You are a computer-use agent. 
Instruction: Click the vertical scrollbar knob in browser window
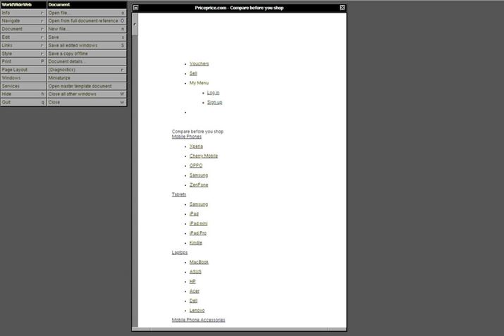[135, 25]
